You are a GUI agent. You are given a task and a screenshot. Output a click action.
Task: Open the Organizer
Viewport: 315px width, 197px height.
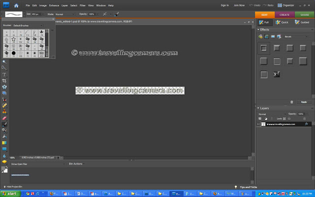point(286,5)
